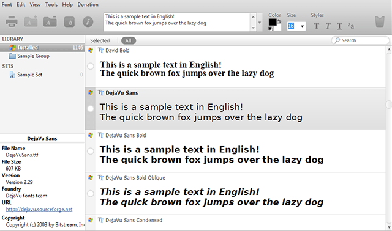The image size is (392, 231).
Task: Open the Tools menu
Action: [x=51, y=4]
